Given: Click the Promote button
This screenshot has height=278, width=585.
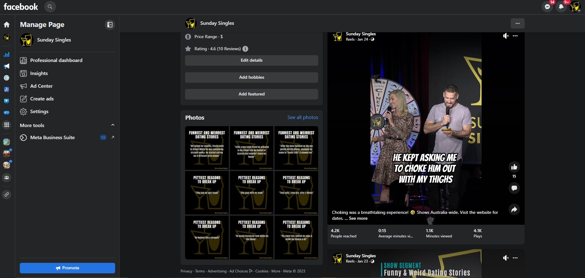Looking at the screenshot, I should (67, 268).
